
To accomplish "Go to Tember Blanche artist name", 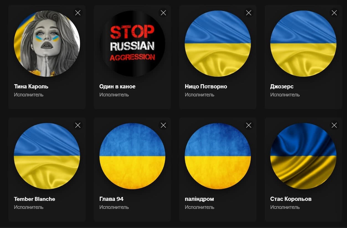I will tap(35, 199).
